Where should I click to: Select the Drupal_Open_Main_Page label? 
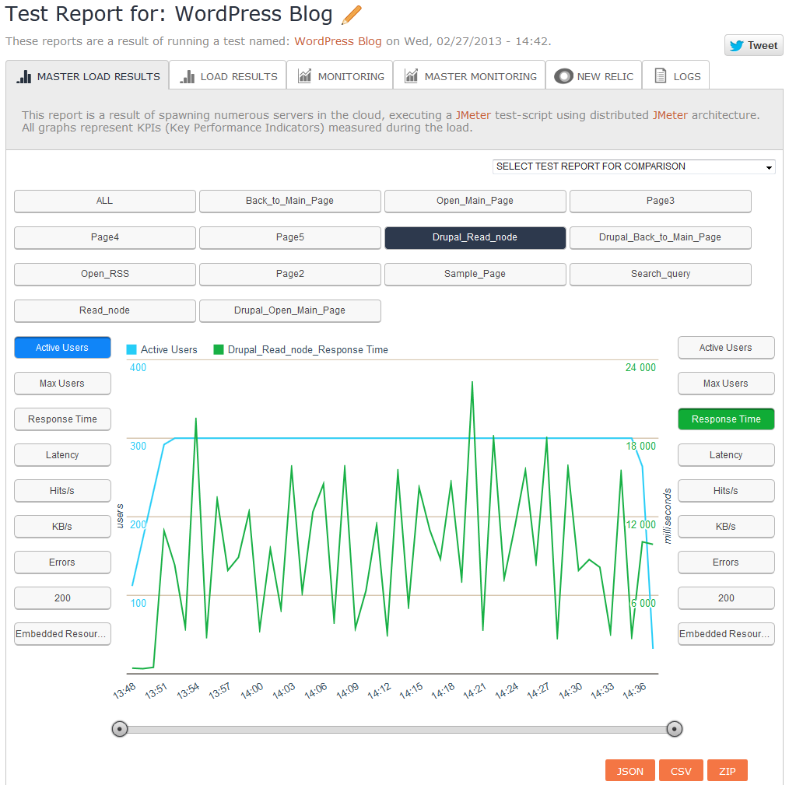(x=289, y=311)
